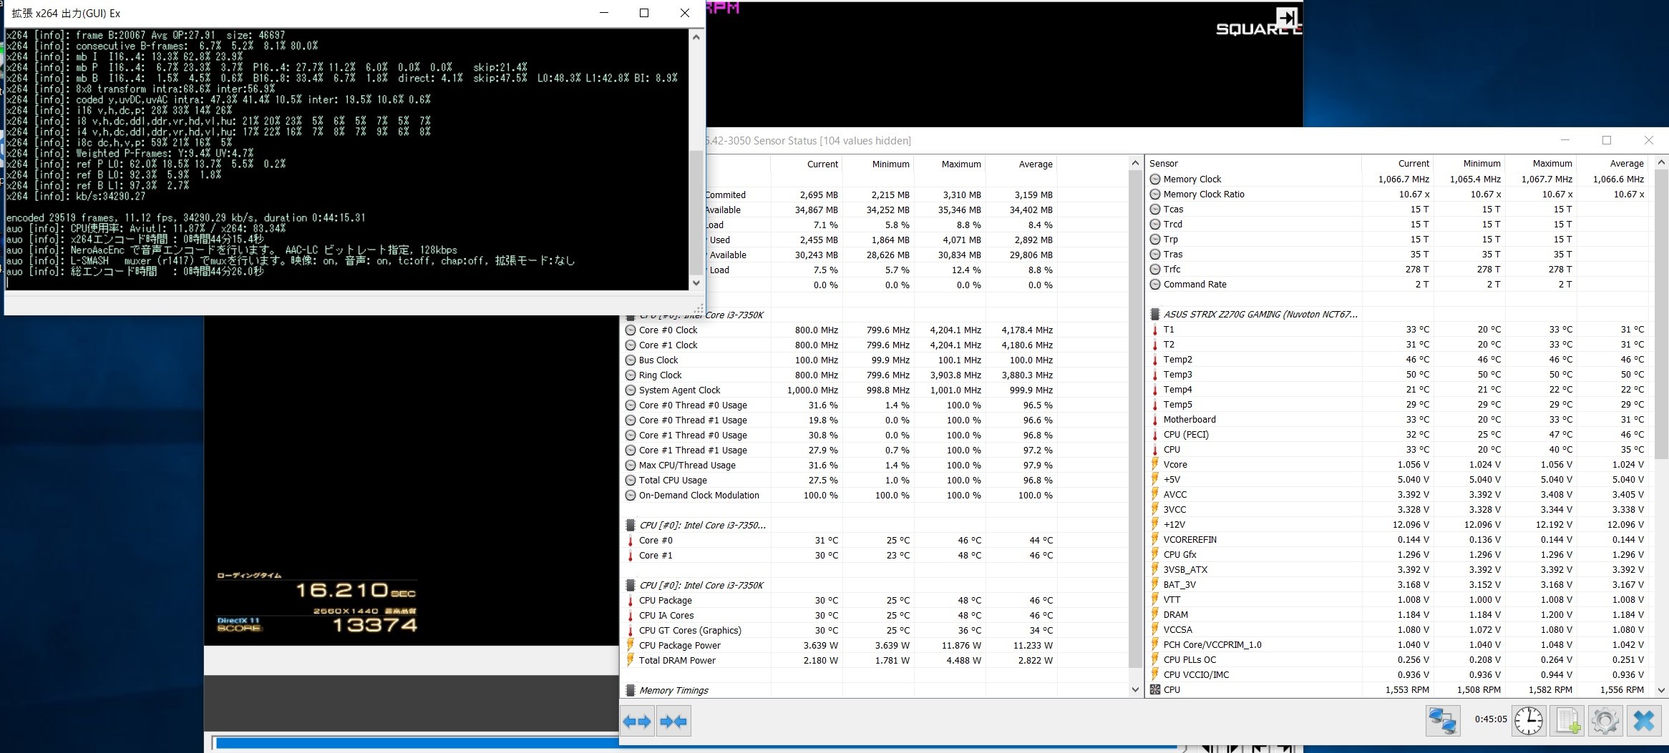Open remote network monitoring icon in HWiNFO
1669x753 pixels.
click(x=1443, y=720)
